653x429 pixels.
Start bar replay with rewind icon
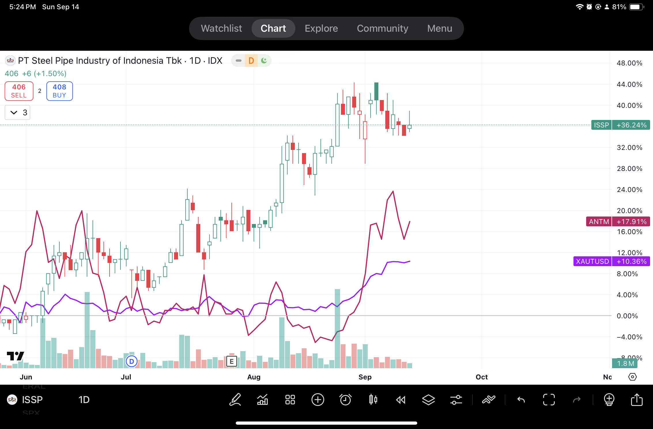(x=401, y=400)
